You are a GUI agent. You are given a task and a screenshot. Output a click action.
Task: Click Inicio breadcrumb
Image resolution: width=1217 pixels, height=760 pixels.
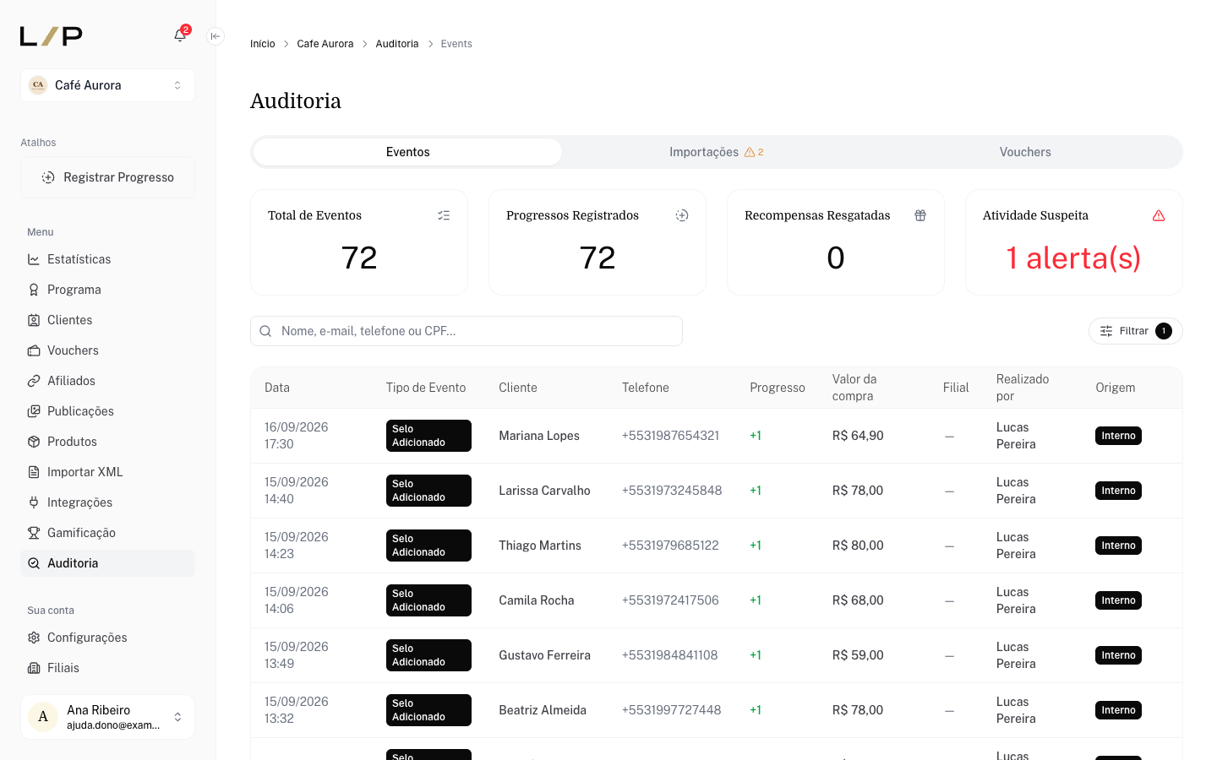pos(262,44)
